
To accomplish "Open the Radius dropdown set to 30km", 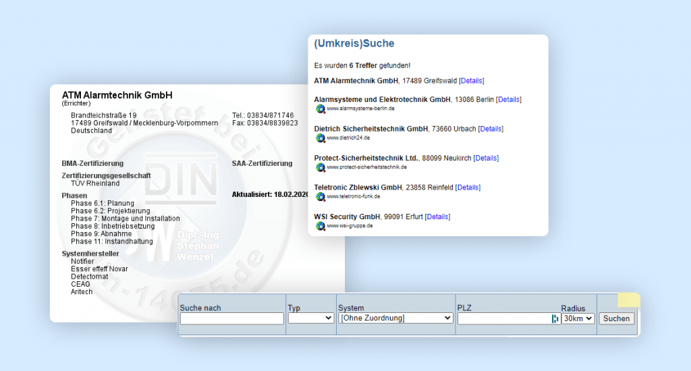I will pos(578,318).
